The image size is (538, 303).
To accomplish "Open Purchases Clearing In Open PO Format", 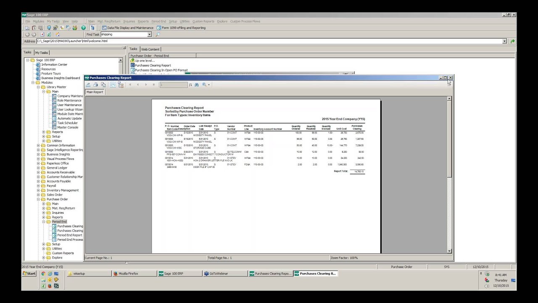I will pyautogui.click(x=161, y=70).
